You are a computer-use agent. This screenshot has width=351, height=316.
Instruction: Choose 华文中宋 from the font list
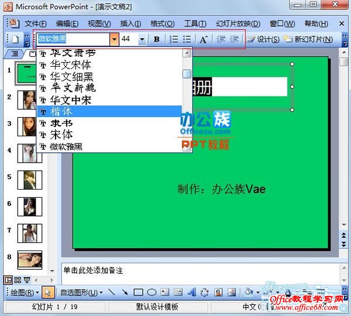coord(110,100)
